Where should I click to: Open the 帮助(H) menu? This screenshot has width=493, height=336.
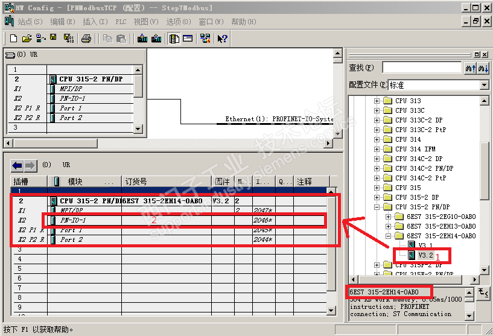244,22
